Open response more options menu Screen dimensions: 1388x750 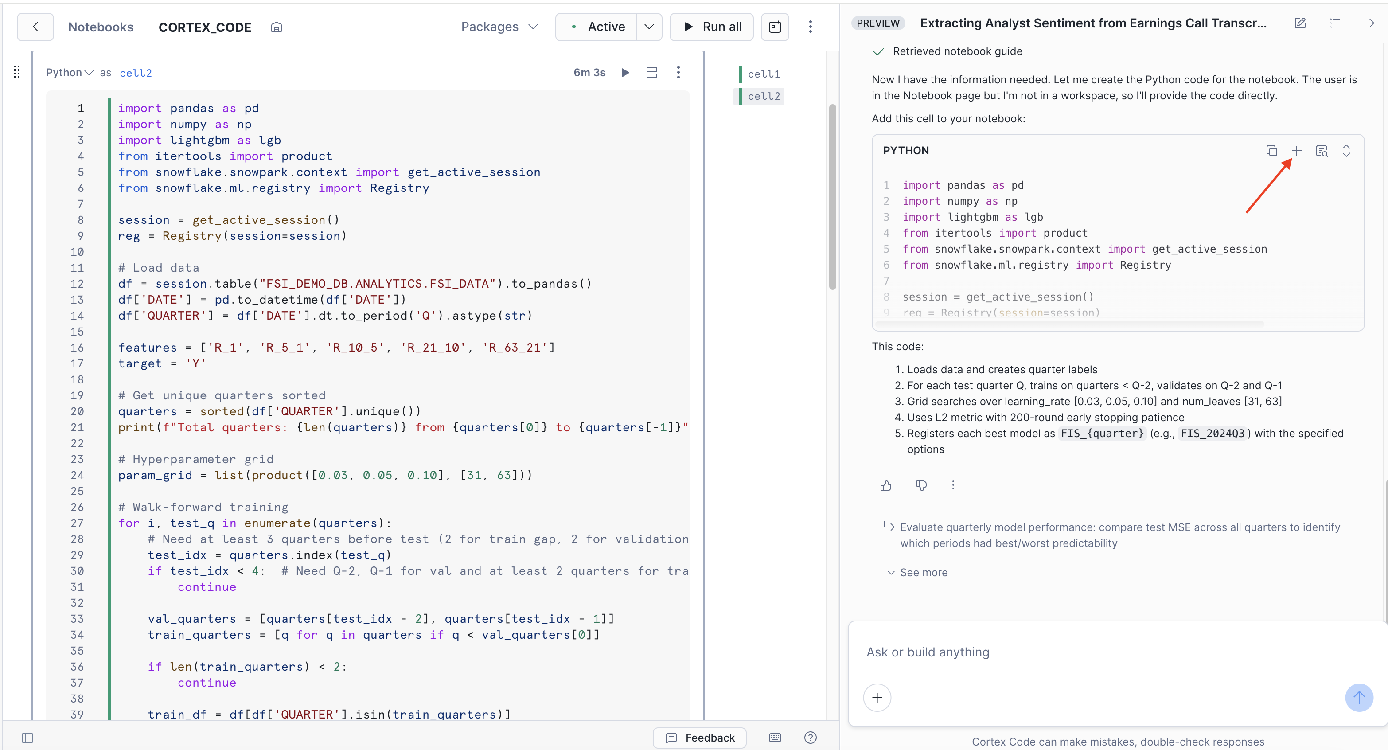click(953, 485)
